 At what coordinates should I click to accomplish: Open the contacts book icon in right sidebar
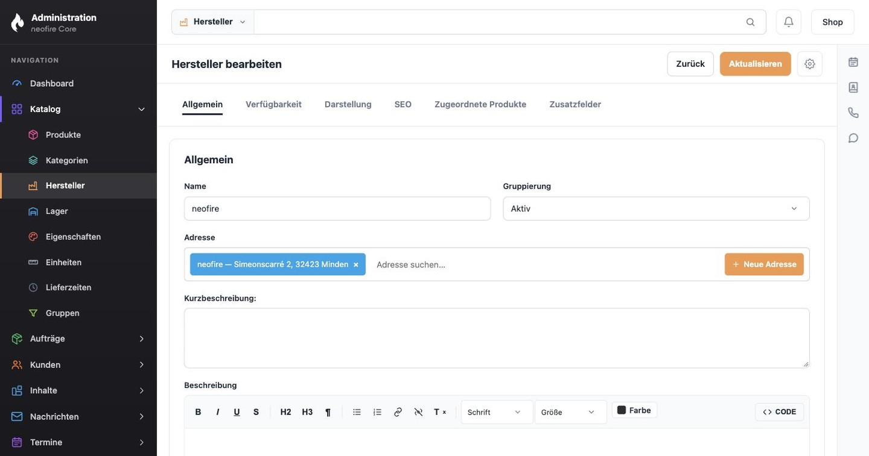click(x=853, y=87)
